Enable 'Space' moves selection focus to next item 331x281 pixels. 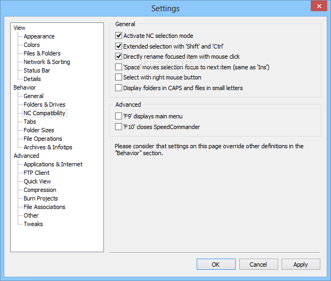[x=118, y=67]
